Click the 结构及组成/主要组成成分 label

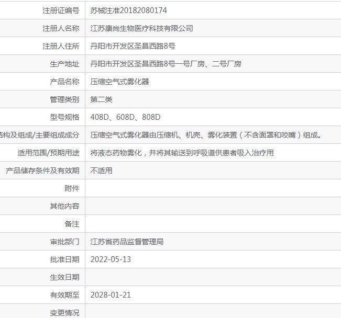click(x=40, y=135)
